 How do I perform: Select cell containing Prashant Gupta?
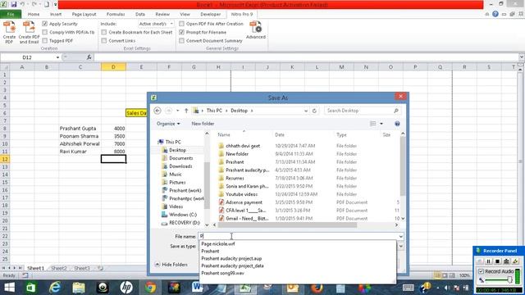point(80,129)
